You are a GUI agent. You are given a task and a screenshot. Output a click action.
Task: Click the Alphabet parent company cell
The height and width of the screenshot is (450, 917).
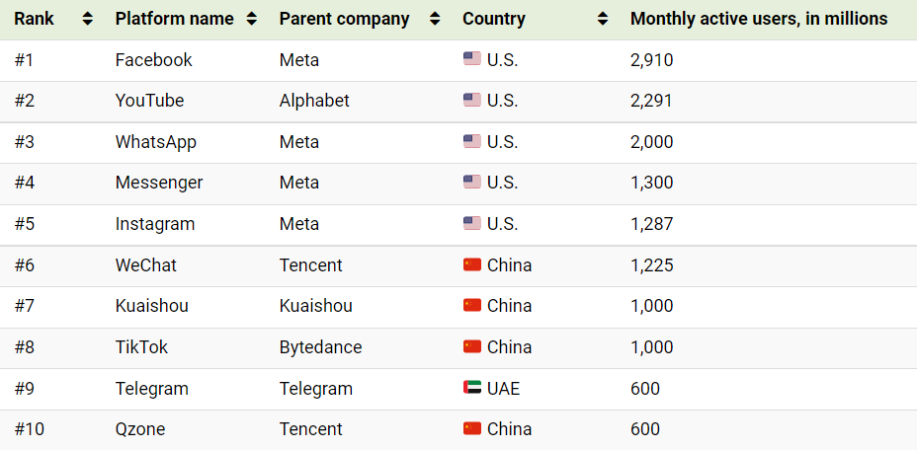click(x=314, y=101)
